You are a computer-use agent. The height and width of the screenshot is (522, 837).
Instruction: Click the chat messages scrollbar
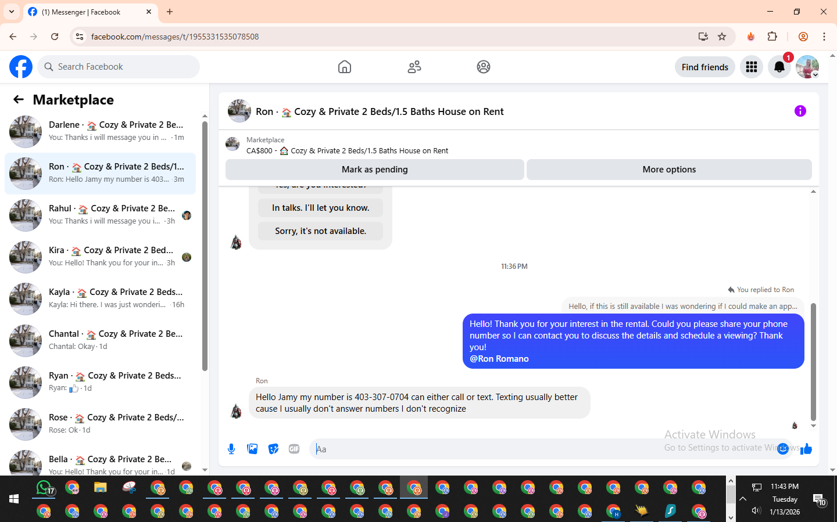click(813, 361)
